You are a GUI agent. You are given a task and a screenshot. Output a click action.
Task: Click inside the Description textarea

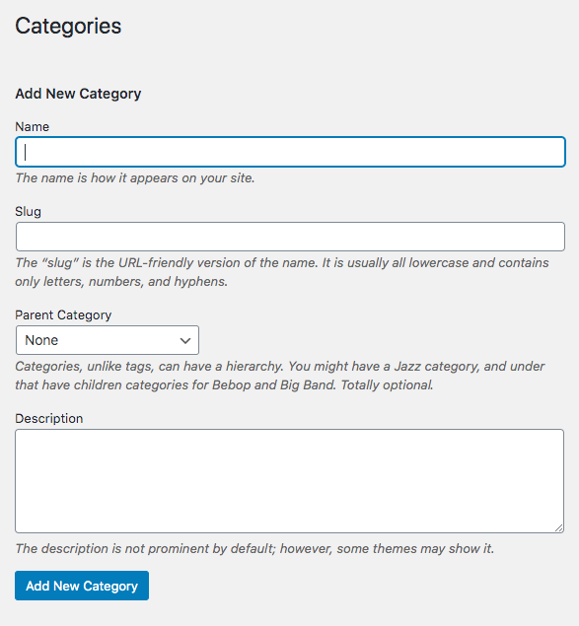point(290,481)
